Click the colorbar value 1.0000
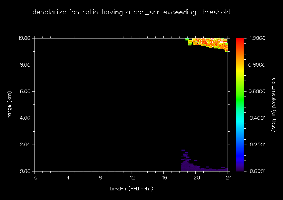This screenshot has height=200, width=283. click(x=257, y=38)
